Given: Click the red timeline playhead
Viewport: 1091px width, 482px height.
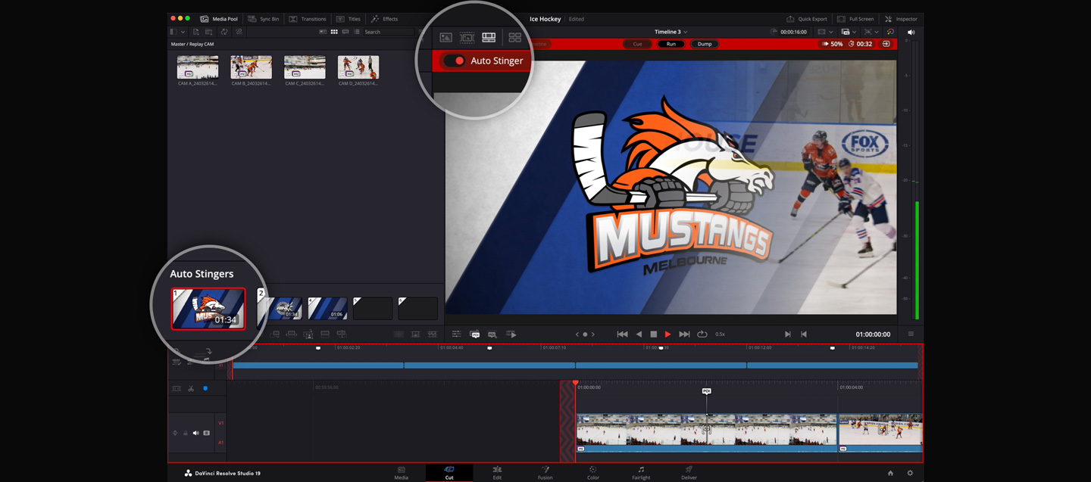Looking at the screenshot, I should 575,384.
